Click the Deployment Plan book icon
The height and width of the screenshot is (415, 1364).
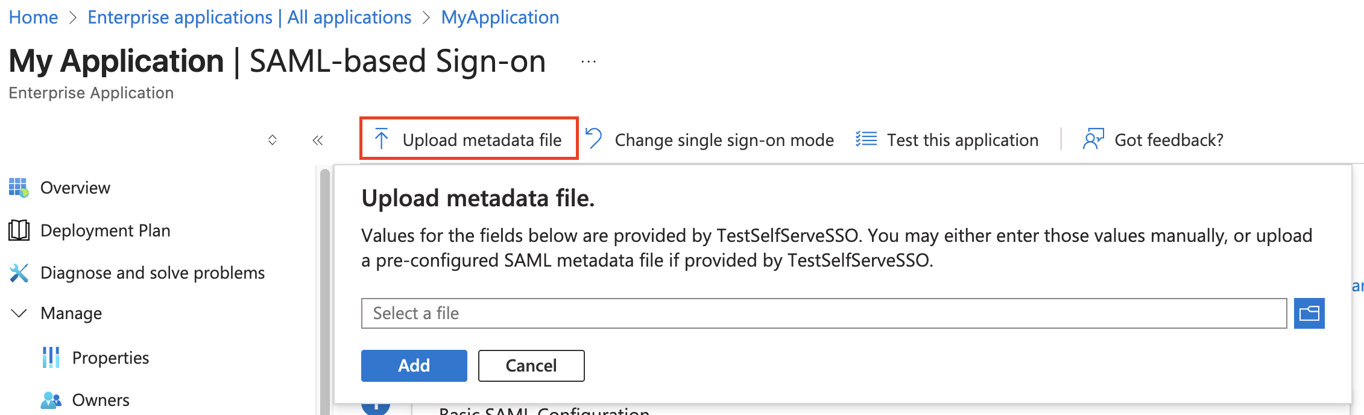(19, 230)
